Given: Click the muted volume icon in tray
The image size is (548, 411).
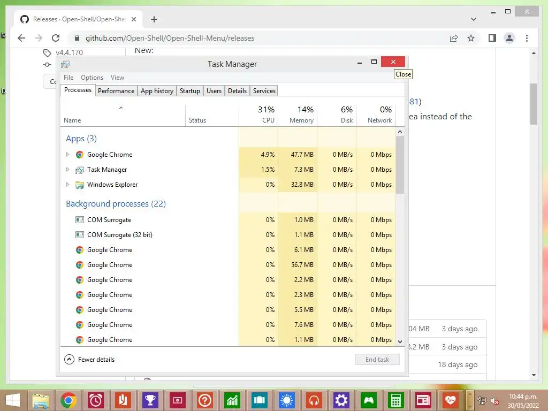Looking at the screenshot, I should [494, 401].
